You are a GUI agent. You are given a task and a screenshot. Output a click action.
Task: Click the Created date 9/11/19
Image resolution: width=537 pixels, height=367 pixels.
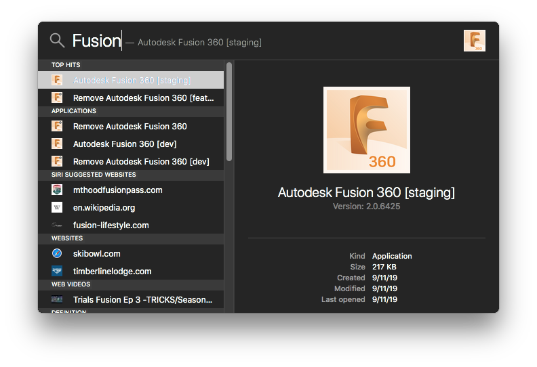pyautogui.click(x=384, y=278)
